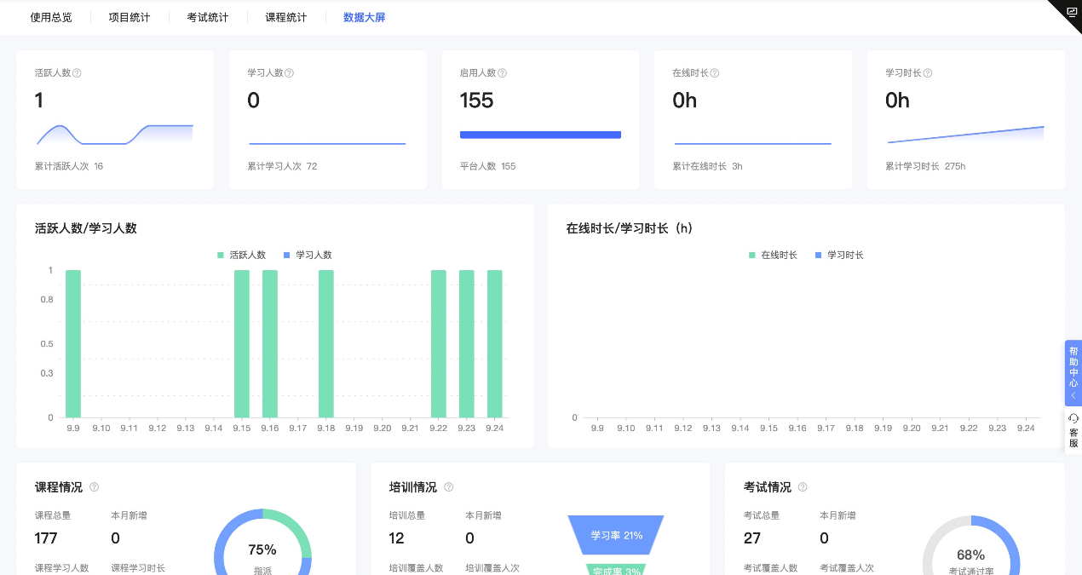The image size is (1082, 575).
Task: Switch to 考试统计 tab
Action: 208,17
